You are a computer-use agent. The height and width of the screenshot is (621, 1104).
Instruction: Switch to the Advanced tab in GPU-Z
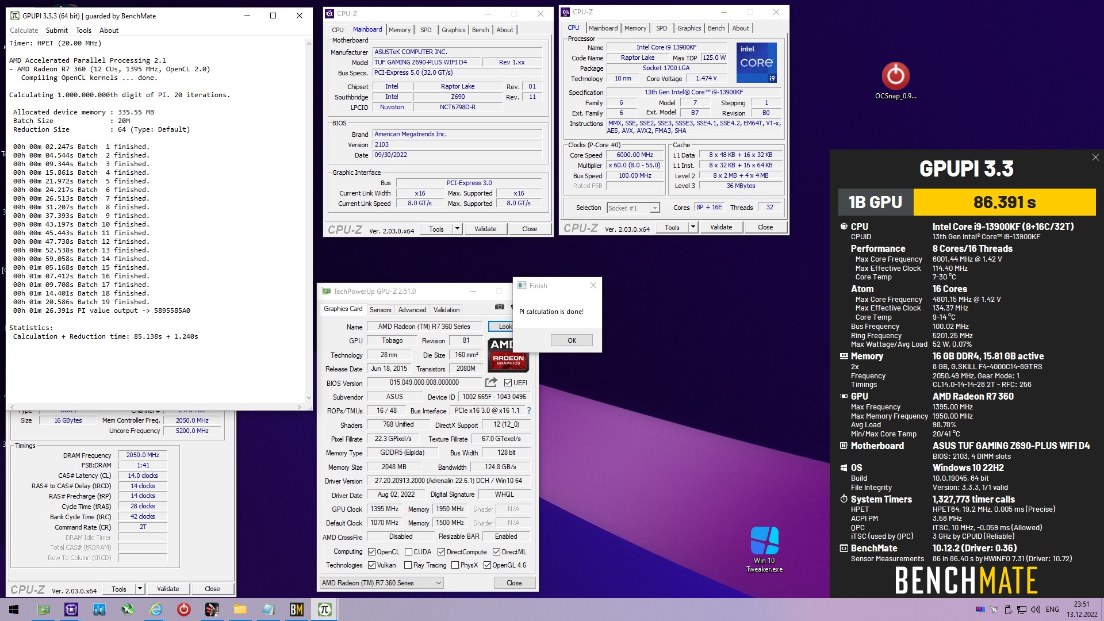pyautogui.click(x=412, y=309)
